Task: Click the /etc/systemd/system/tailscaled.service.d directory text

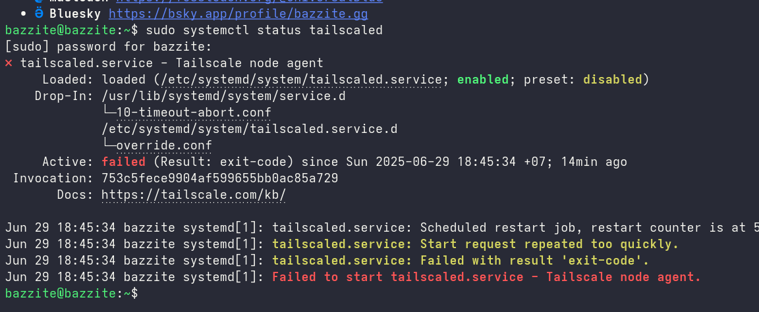Action: coord(249,129)
